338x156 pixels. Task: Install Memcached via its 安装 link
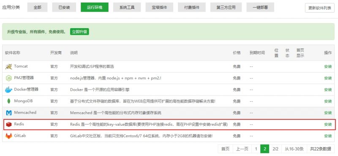[328, 113]
